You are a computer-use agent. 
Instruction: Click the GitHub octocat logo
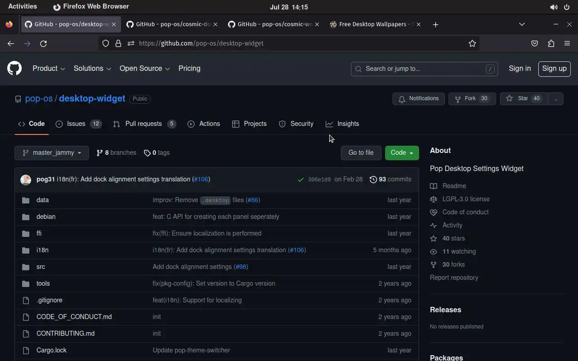[14, 69]
